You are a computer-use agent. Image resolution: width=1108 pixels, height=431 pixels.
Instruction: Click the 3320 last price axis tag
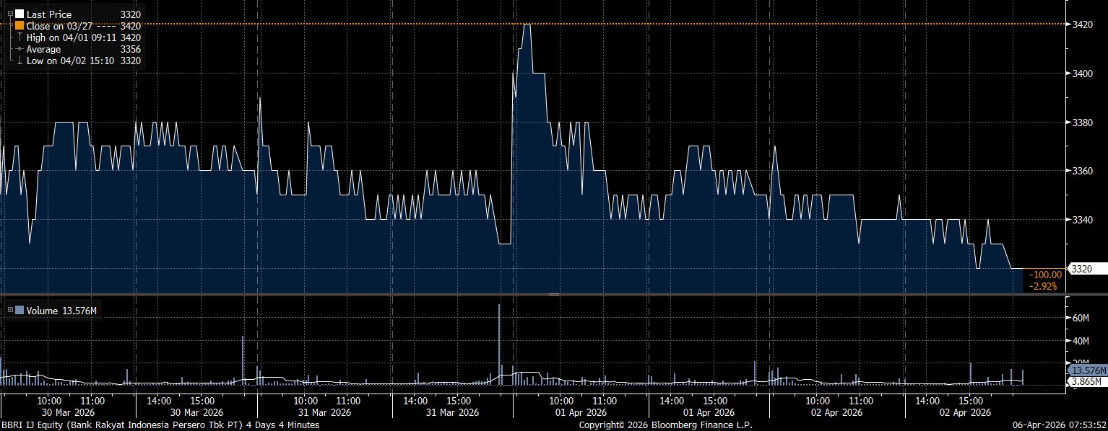[1081, 269]
